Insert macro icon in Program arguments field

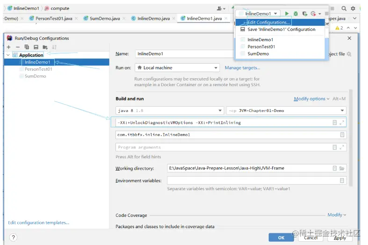[x=335, y=147]
